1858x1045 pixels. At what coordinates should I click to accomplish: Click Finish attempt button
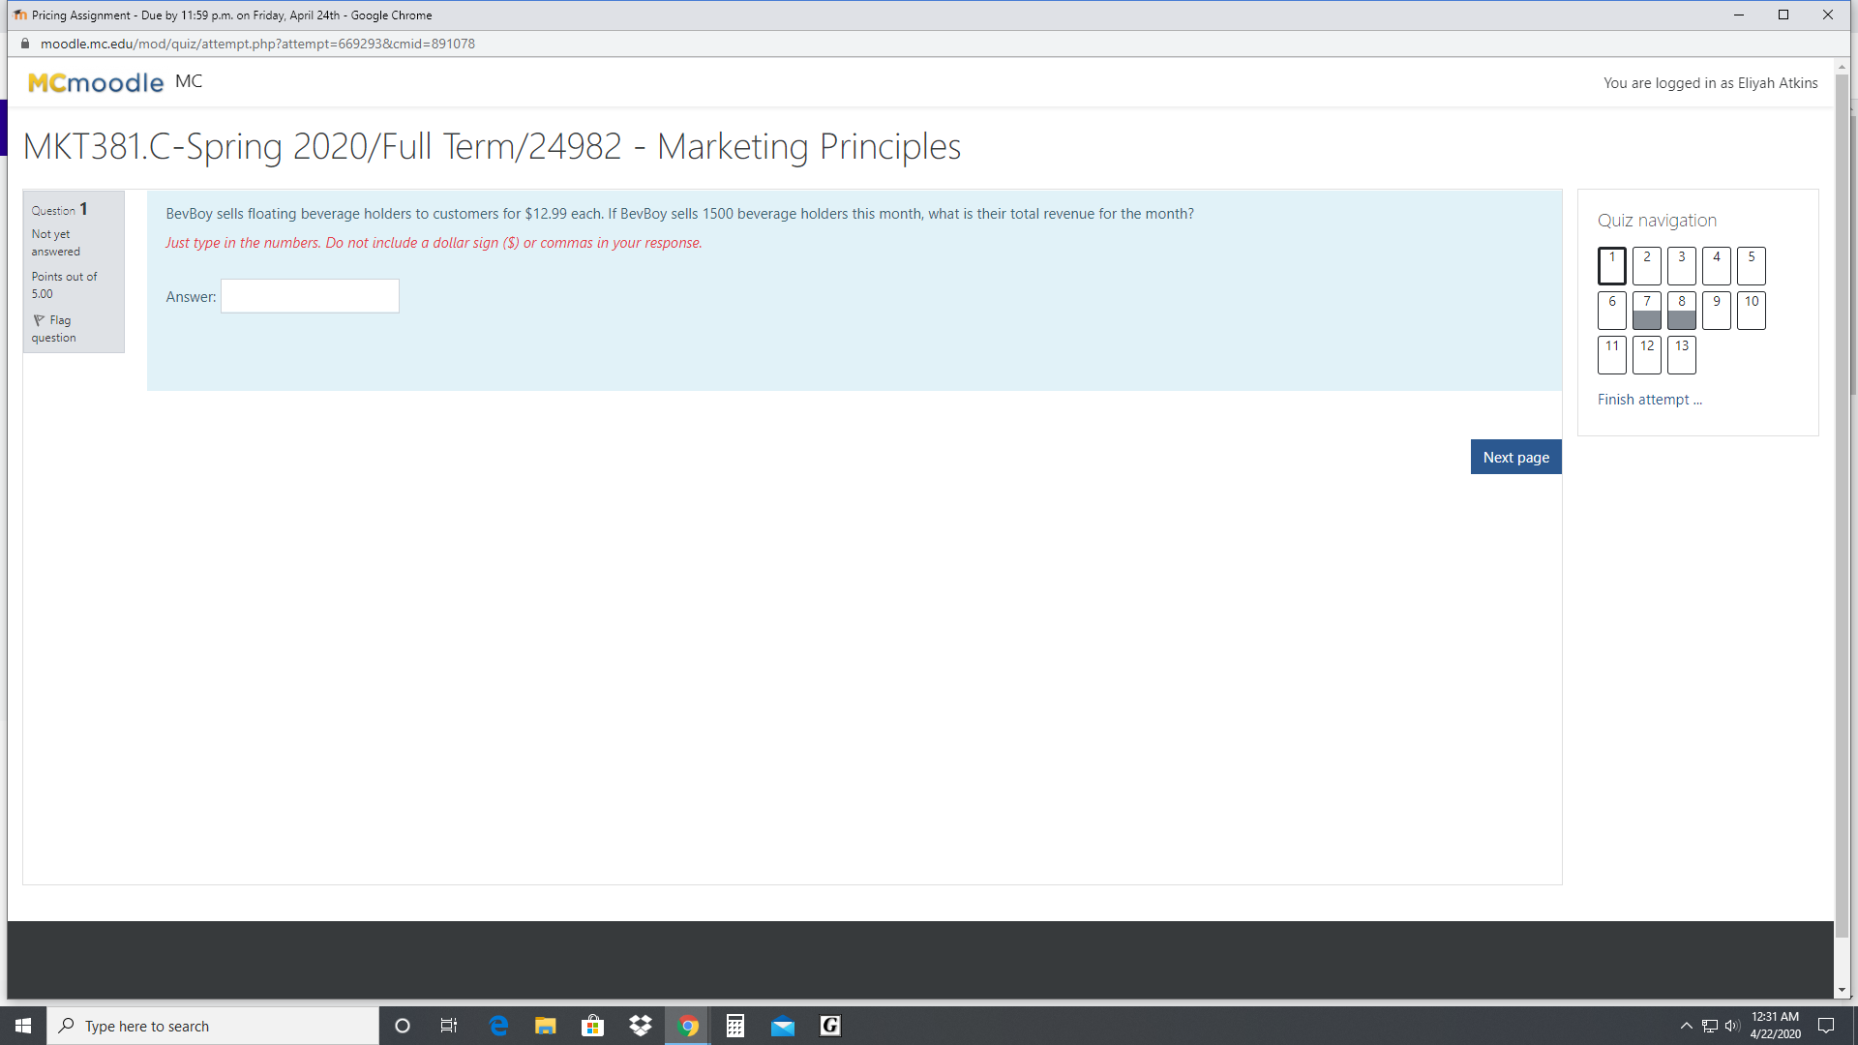click(1650, 398)
